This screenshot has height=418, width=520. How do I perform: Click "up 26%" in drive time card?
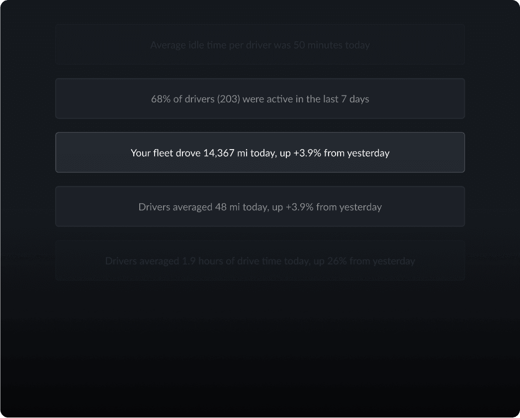(331, 261)
